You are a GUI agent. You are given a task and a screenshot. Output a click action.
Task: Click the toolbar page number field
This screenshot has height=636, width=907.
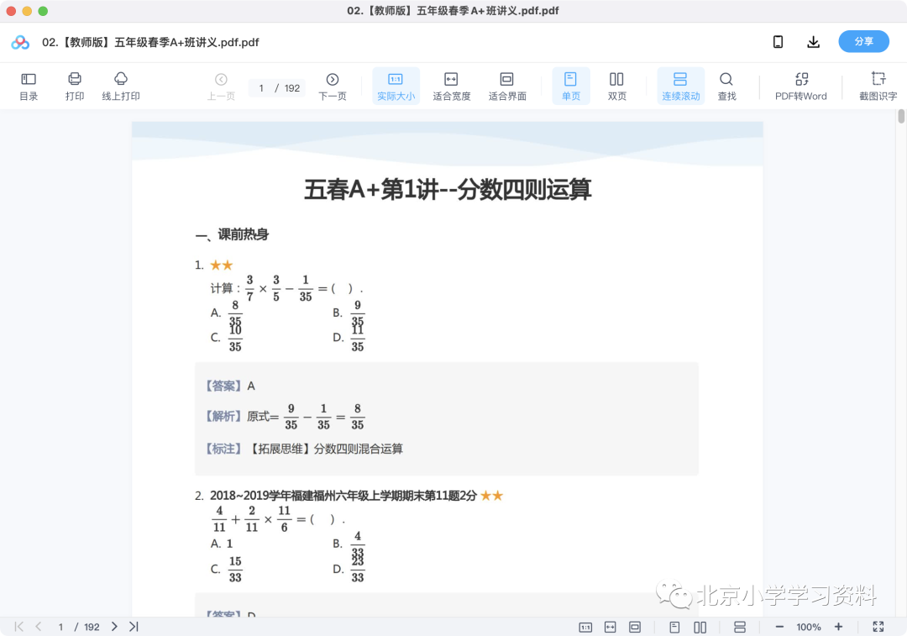261,88
